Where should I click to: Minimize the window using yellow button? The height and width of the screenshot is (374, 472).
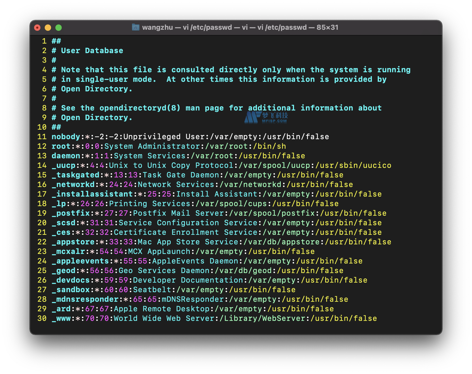[48, 28]
